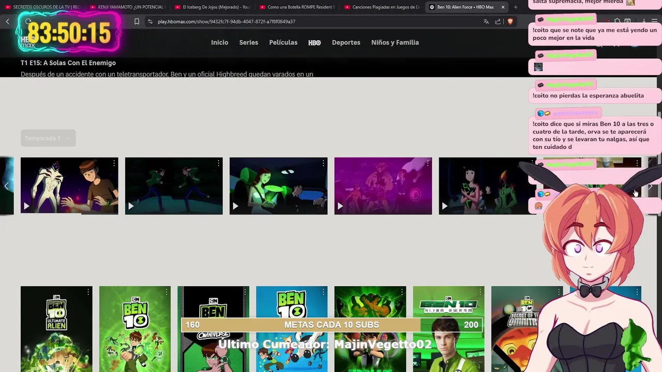This screenshot has height=372, width=662.
Task: Open options menu on Ben 10 Alien Swarm poster
Action: (x=480, y=292)
